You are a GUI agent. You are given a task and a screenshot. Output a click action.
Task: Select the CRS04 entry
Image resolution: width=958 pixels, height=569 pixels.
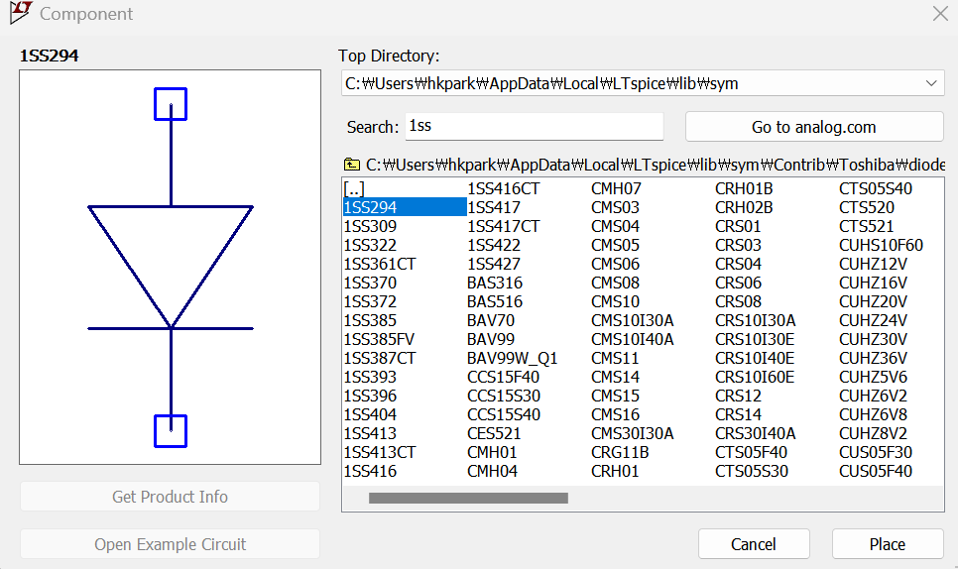[738, 265]
